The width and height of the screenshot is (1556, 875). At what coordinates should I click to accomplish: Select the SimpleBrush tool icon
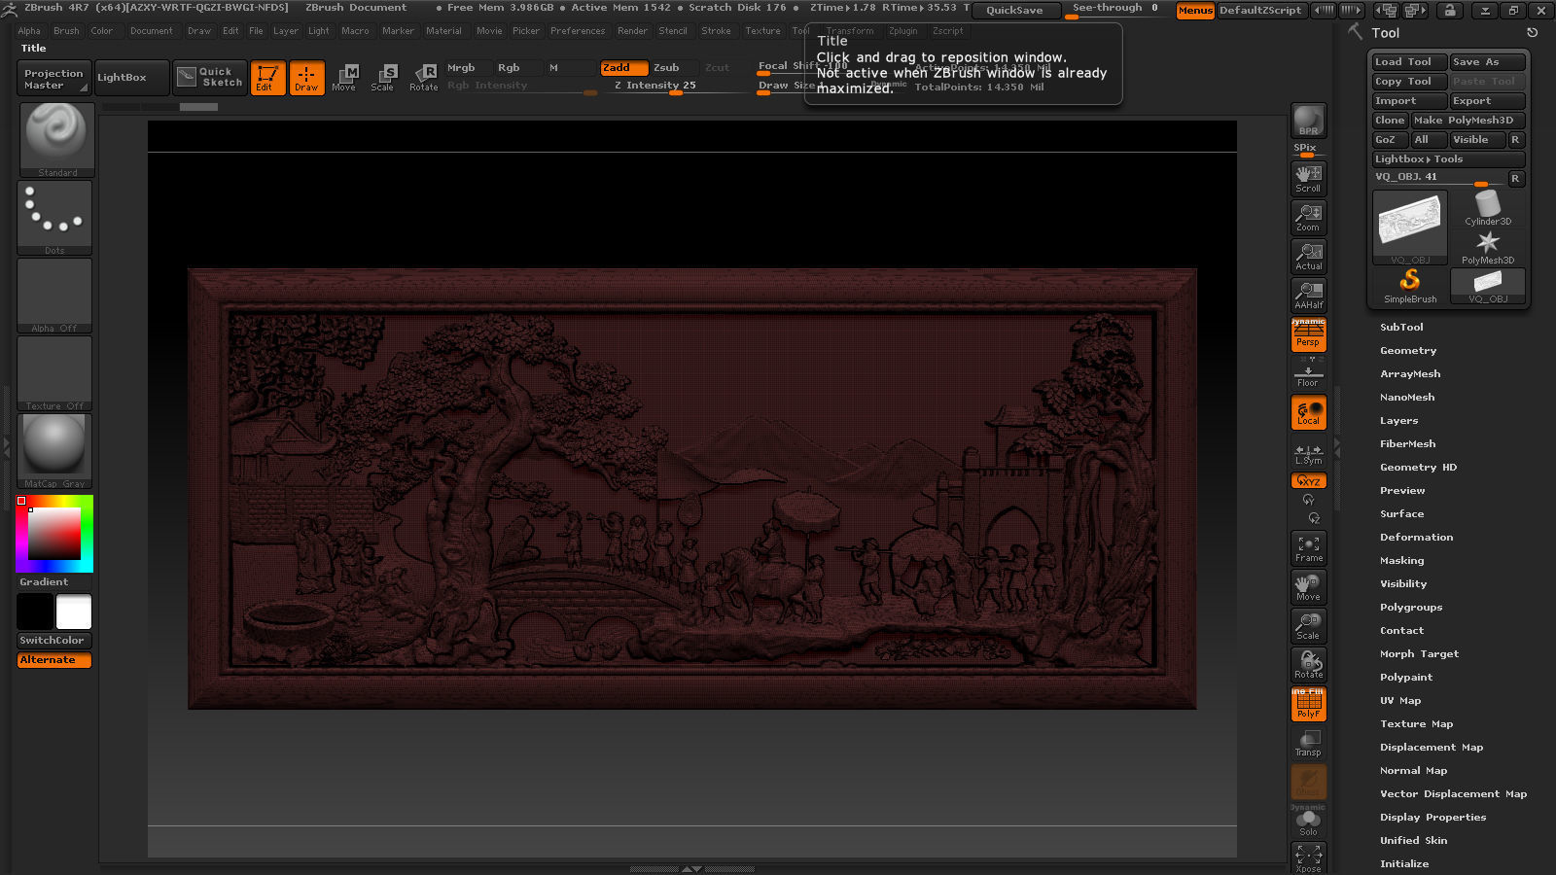1410,286
